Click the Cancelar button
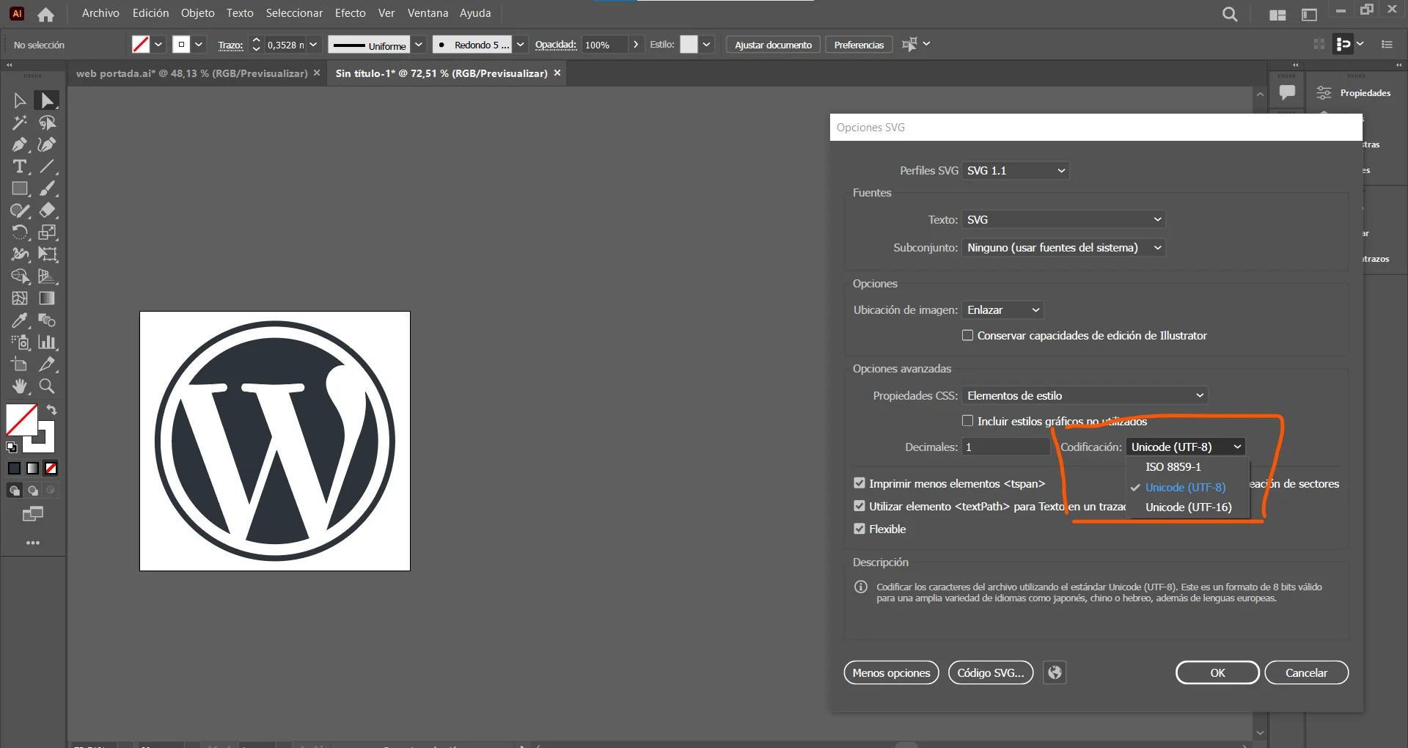The image size is (1408, 748). [x=1306, y=672]
